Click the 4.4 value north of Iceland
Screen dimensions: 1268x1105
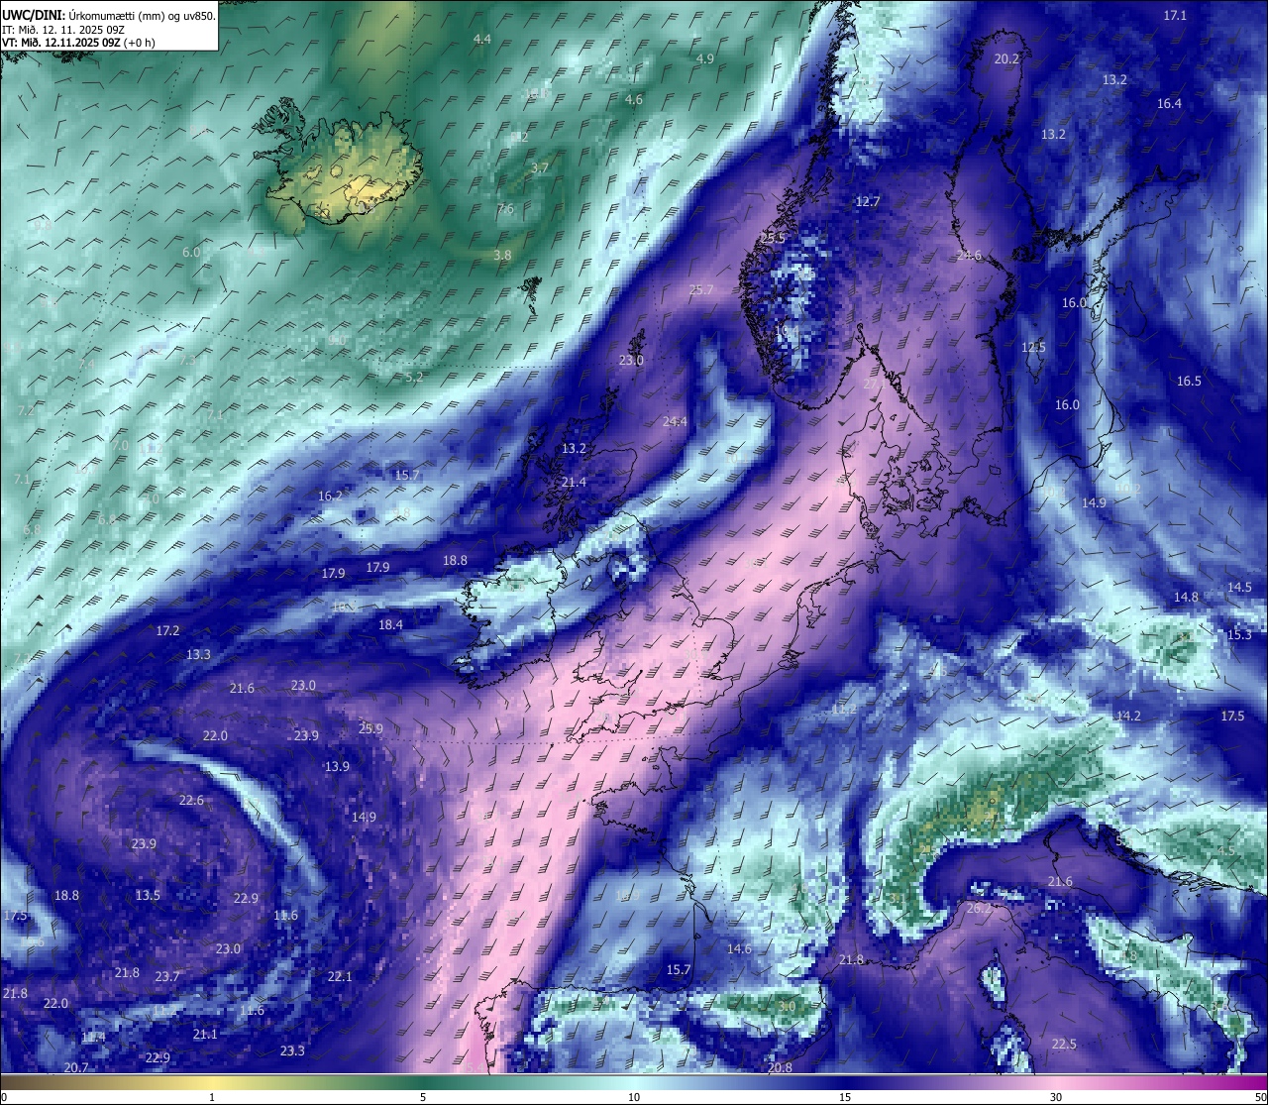[482, 40]
